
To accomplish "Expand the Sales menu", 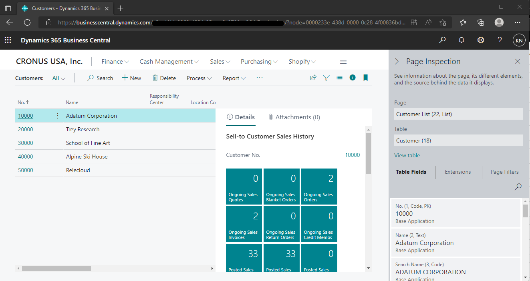I will pyautogui.click(x=220, y=62).
